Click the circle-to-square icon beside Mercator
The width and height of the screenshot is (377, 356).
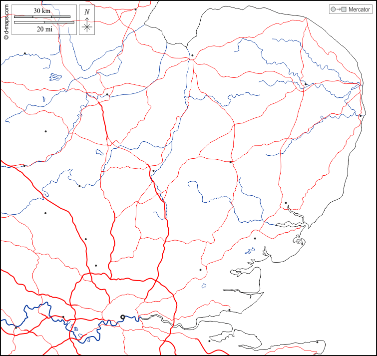click(339, 9)
